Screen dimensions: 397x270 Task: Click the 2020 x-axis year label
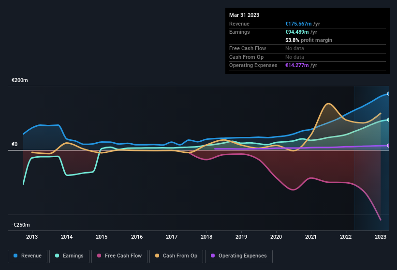(276, 237)
